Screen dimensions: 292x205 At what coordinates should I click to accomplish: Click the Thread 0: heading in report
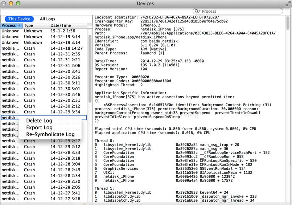(104, 141)
